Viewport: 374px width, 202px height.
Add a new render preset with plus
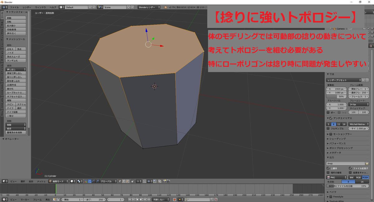363,80
